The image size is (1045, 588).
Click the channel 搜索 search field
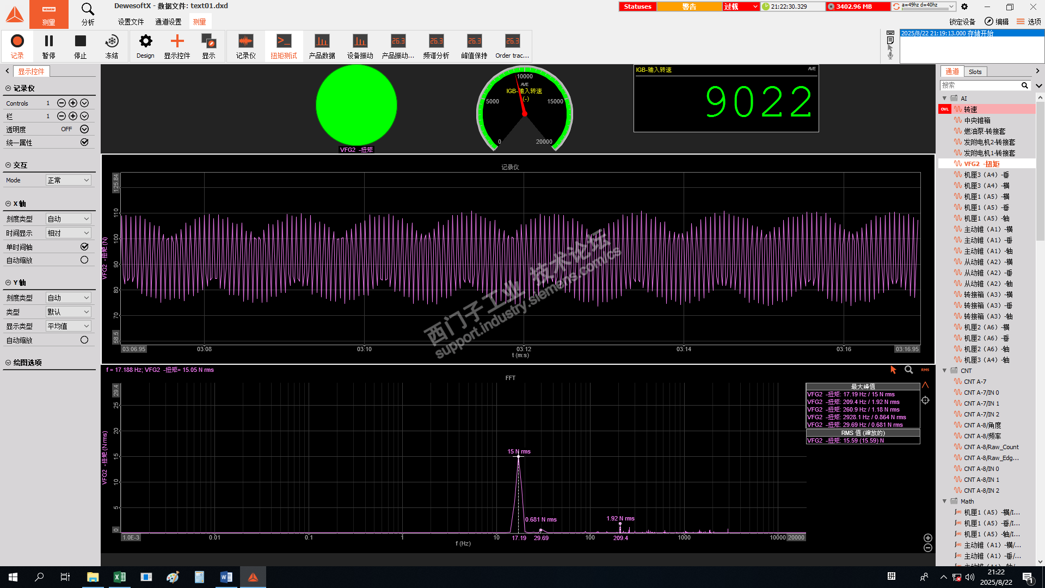980,85
